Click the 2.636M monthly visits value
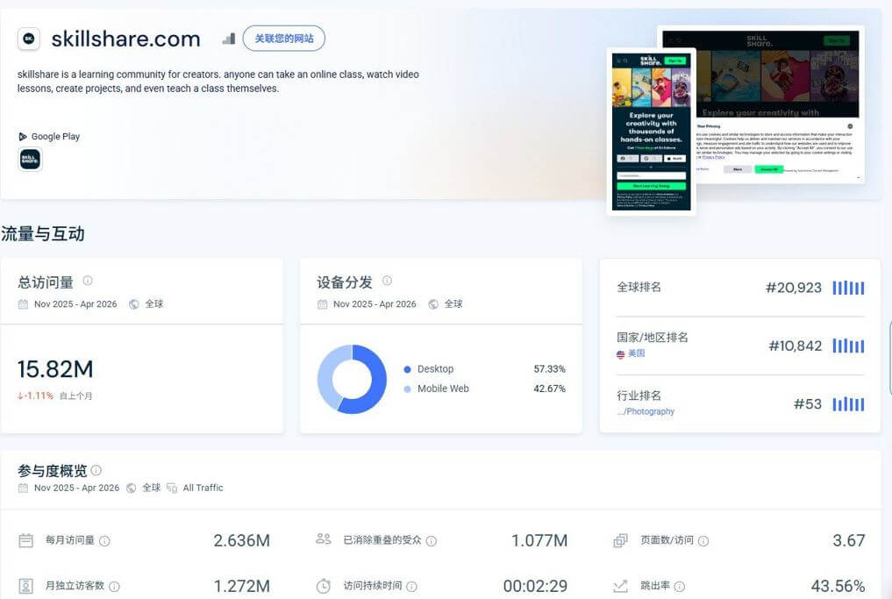The height and width of the screenshot is (599, 892). pyautogui.click(x=242, y=540)
